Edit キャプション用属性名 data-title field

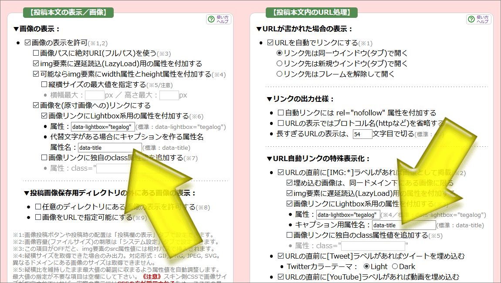[404, 225]
